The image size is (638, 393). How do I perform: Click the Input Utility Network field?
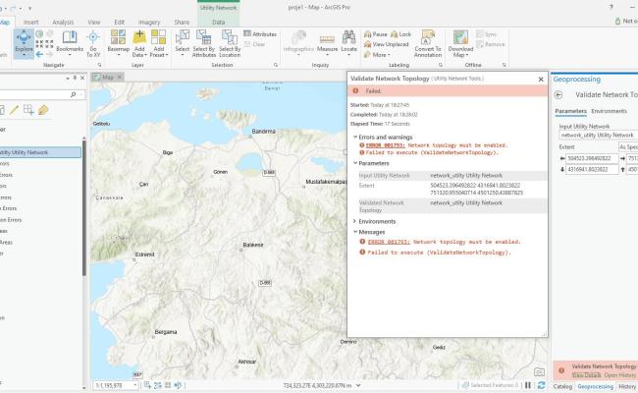(x=598, y=135)
